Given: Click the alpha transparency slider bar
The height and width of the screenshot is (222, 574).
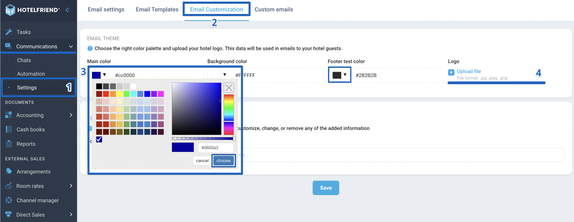Looking at the screenshot, I should point(203,139).
